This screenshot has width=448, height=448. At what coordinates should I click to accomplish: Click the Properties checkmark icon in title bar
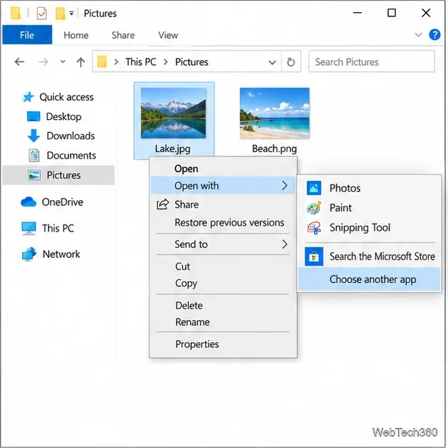41,13
